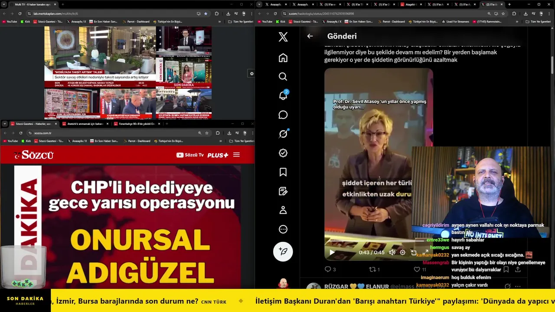Share the post using the share icon

click(x=518, y=269)
